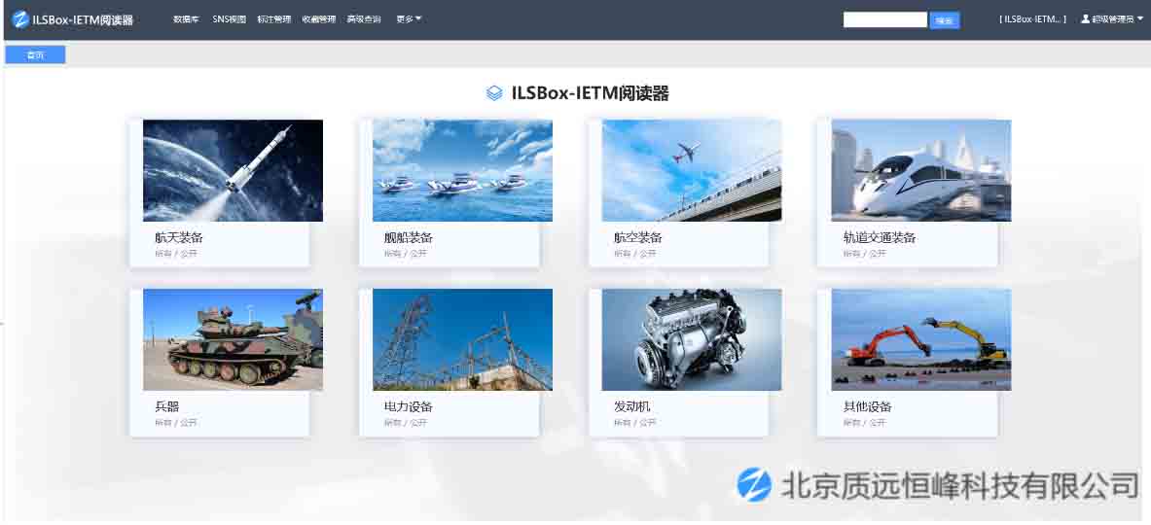The width and height of the screenshot is (1151, 525).
Task: Open the excavators image for 其他设备
Action: (921, 339)
